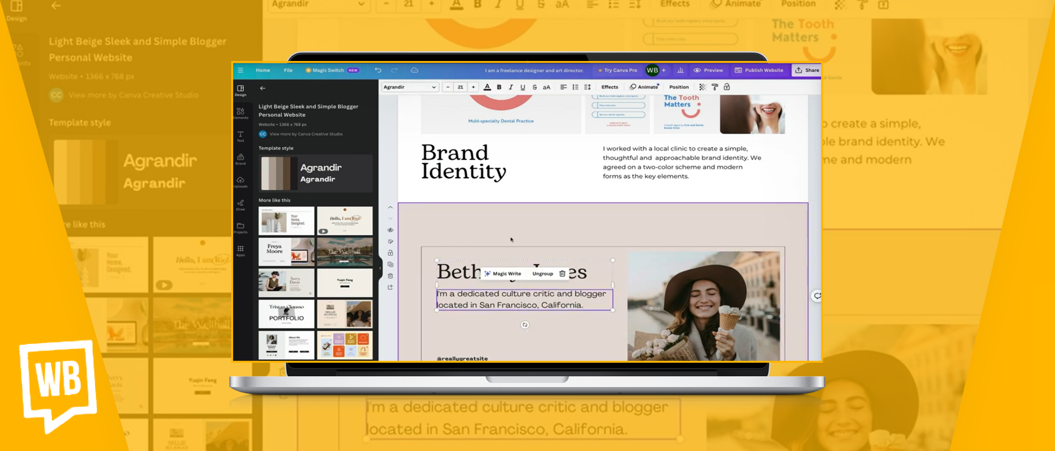Click the text color A icon

[x=487, y=87]
